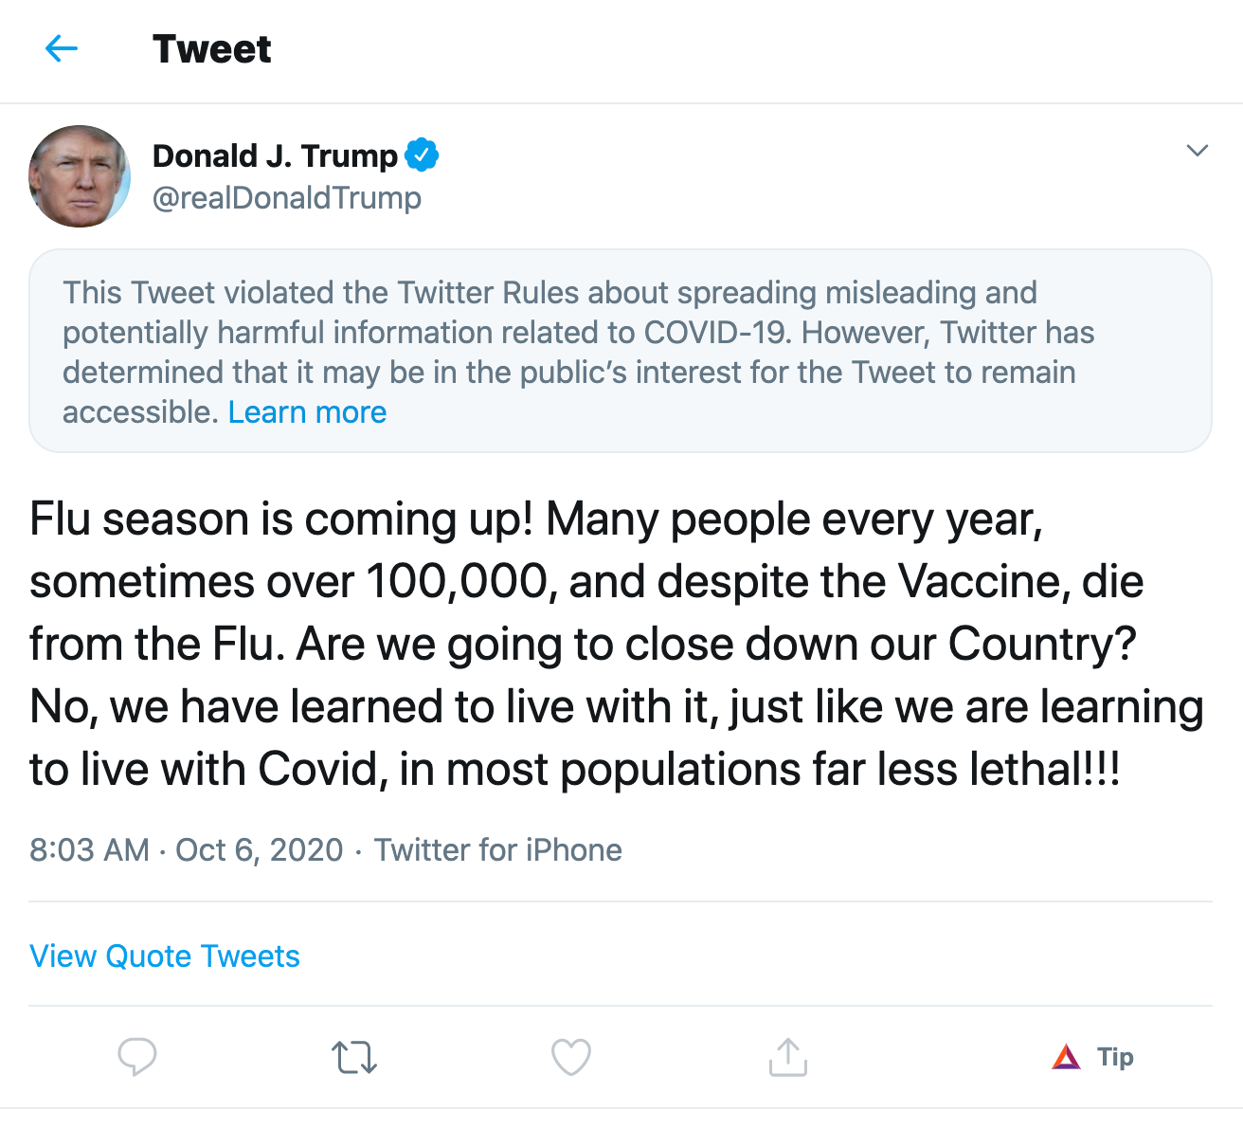Go back using the left arrow
Image resolution: width=1243 pixels, height=1147 pixels.
62,48
